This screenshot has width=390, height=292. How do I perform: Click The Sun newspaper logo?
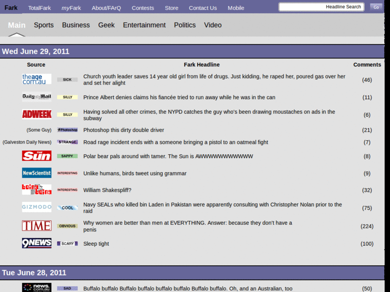pos(37,156)
